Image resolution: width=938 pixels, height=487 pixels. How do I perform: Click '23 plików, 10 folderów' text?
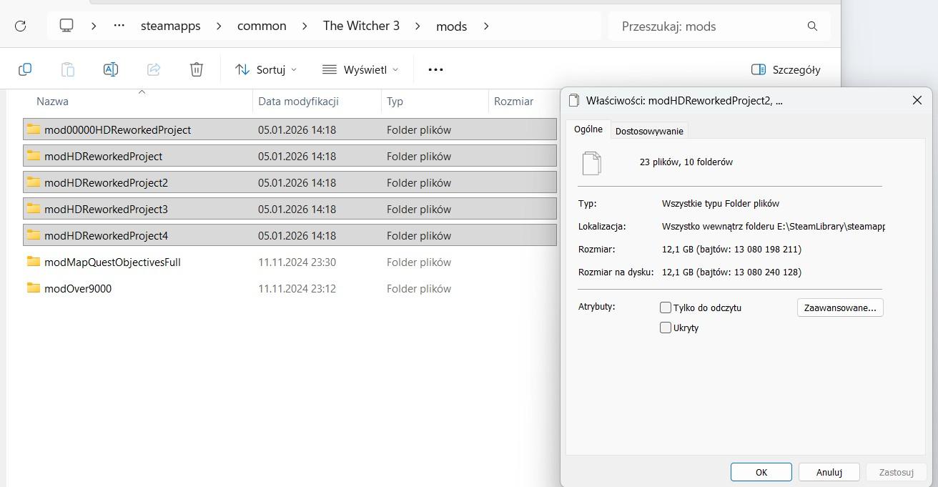click(x=686, y=162)
